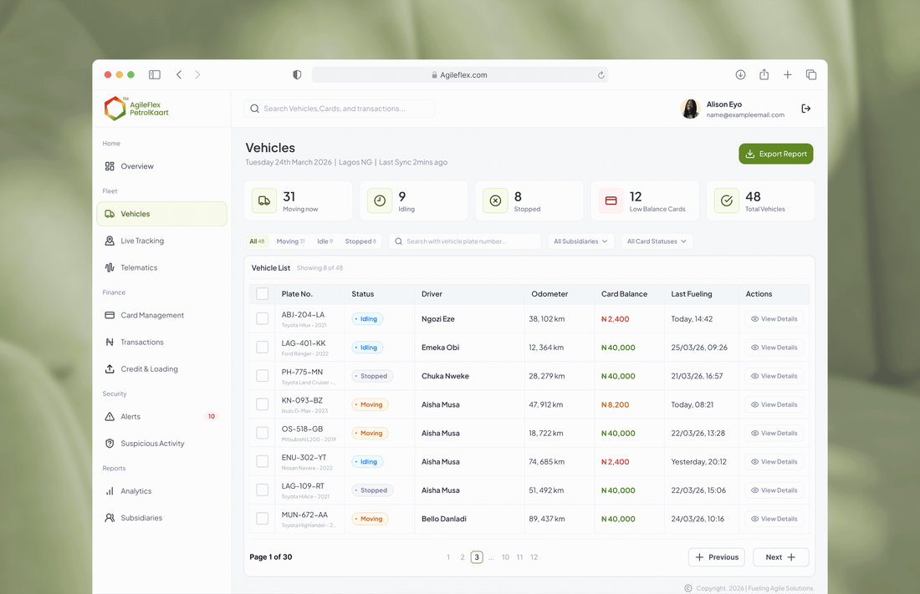Click the Low Balance Cards icon
Image resolution: width=920 pixels, height=594 pixels.
pos(611,201)
